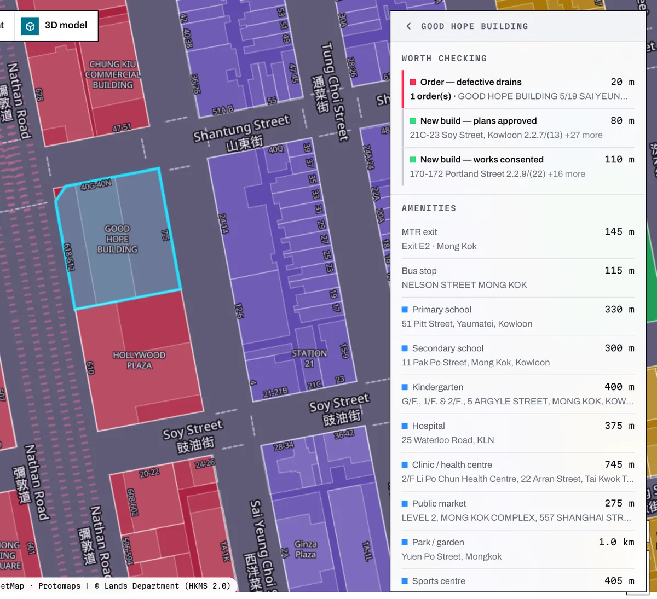Click the blue square next to Primary school
The height and width of the screenshot is (599, 657).
[405, 310]
